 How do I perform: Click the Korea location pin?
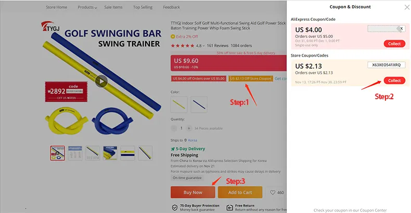point(186,140)
